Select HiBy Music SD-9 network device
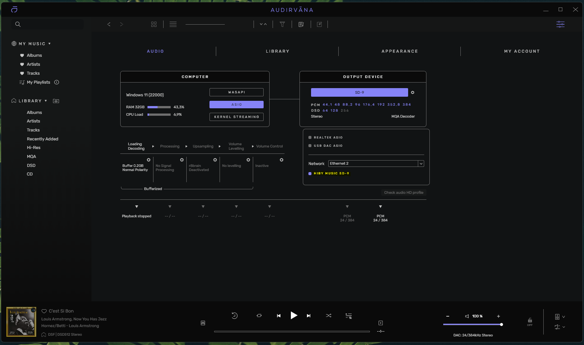The height and width of the screenshot is (345, 584). (x=329, y=173)
